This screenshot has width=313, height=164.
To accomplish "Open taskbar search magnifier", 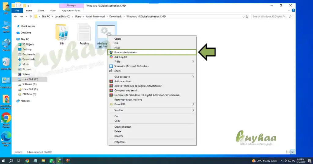I will (x=11, y=161).
